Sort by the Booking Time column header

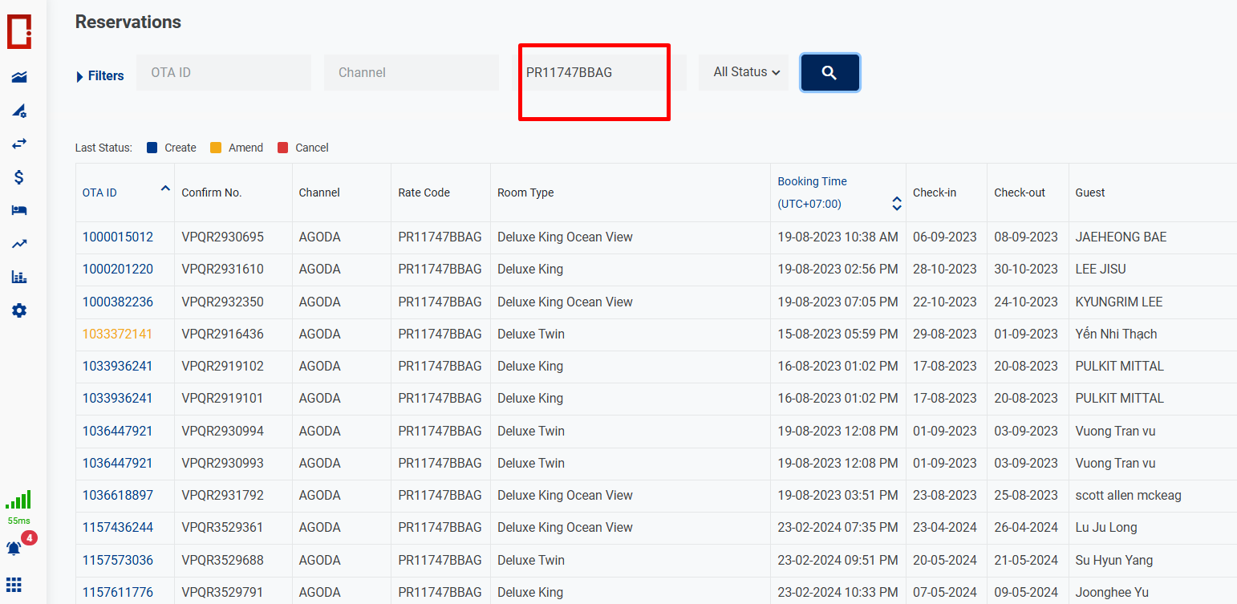[x=812, y=181]
